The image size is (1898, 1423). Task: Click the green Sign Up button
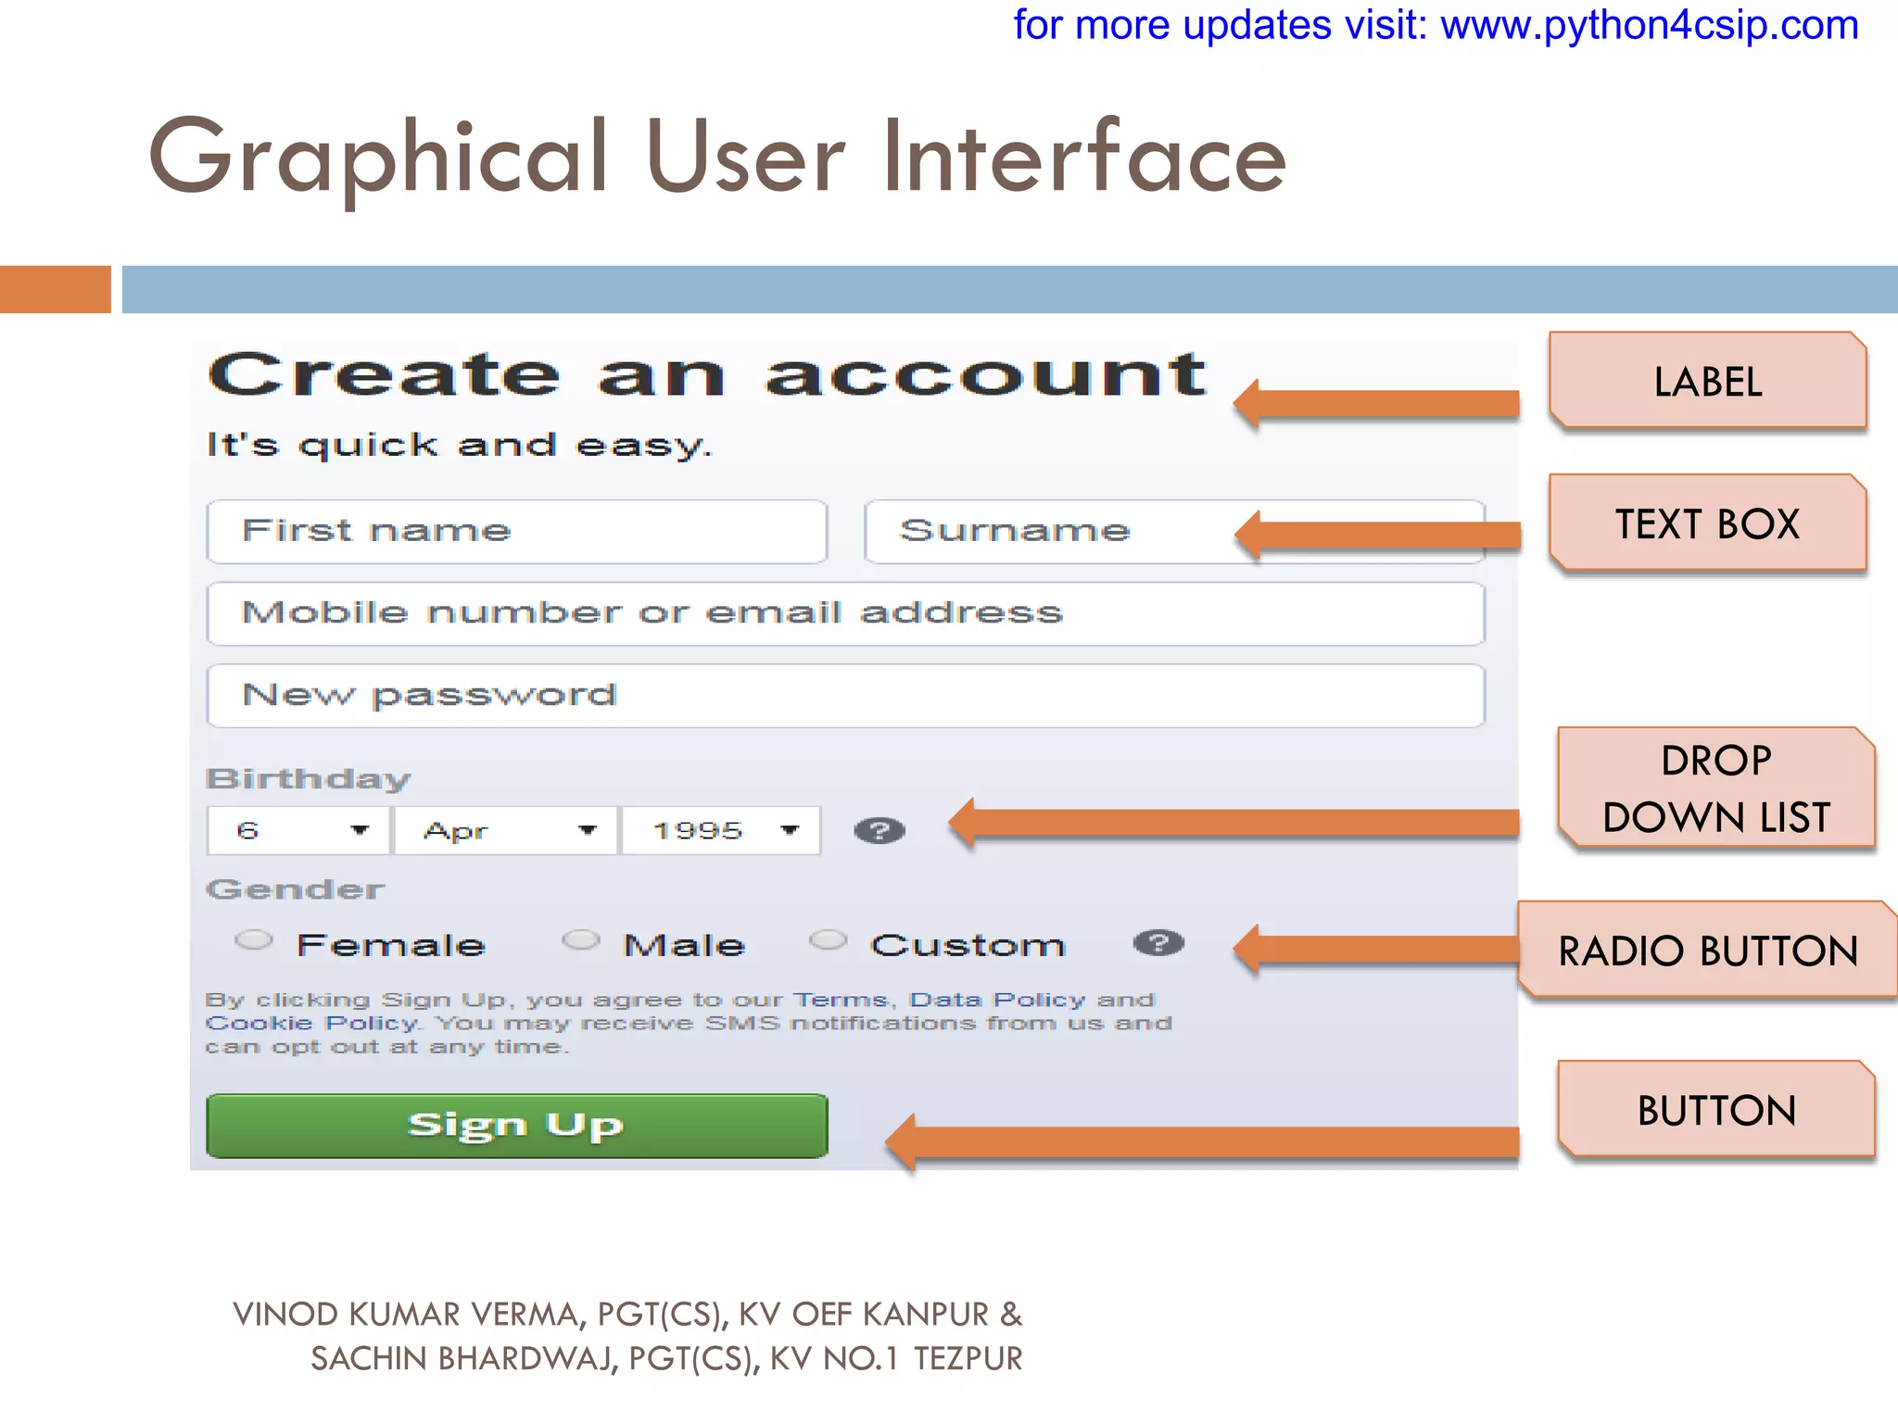[517, 1127]
